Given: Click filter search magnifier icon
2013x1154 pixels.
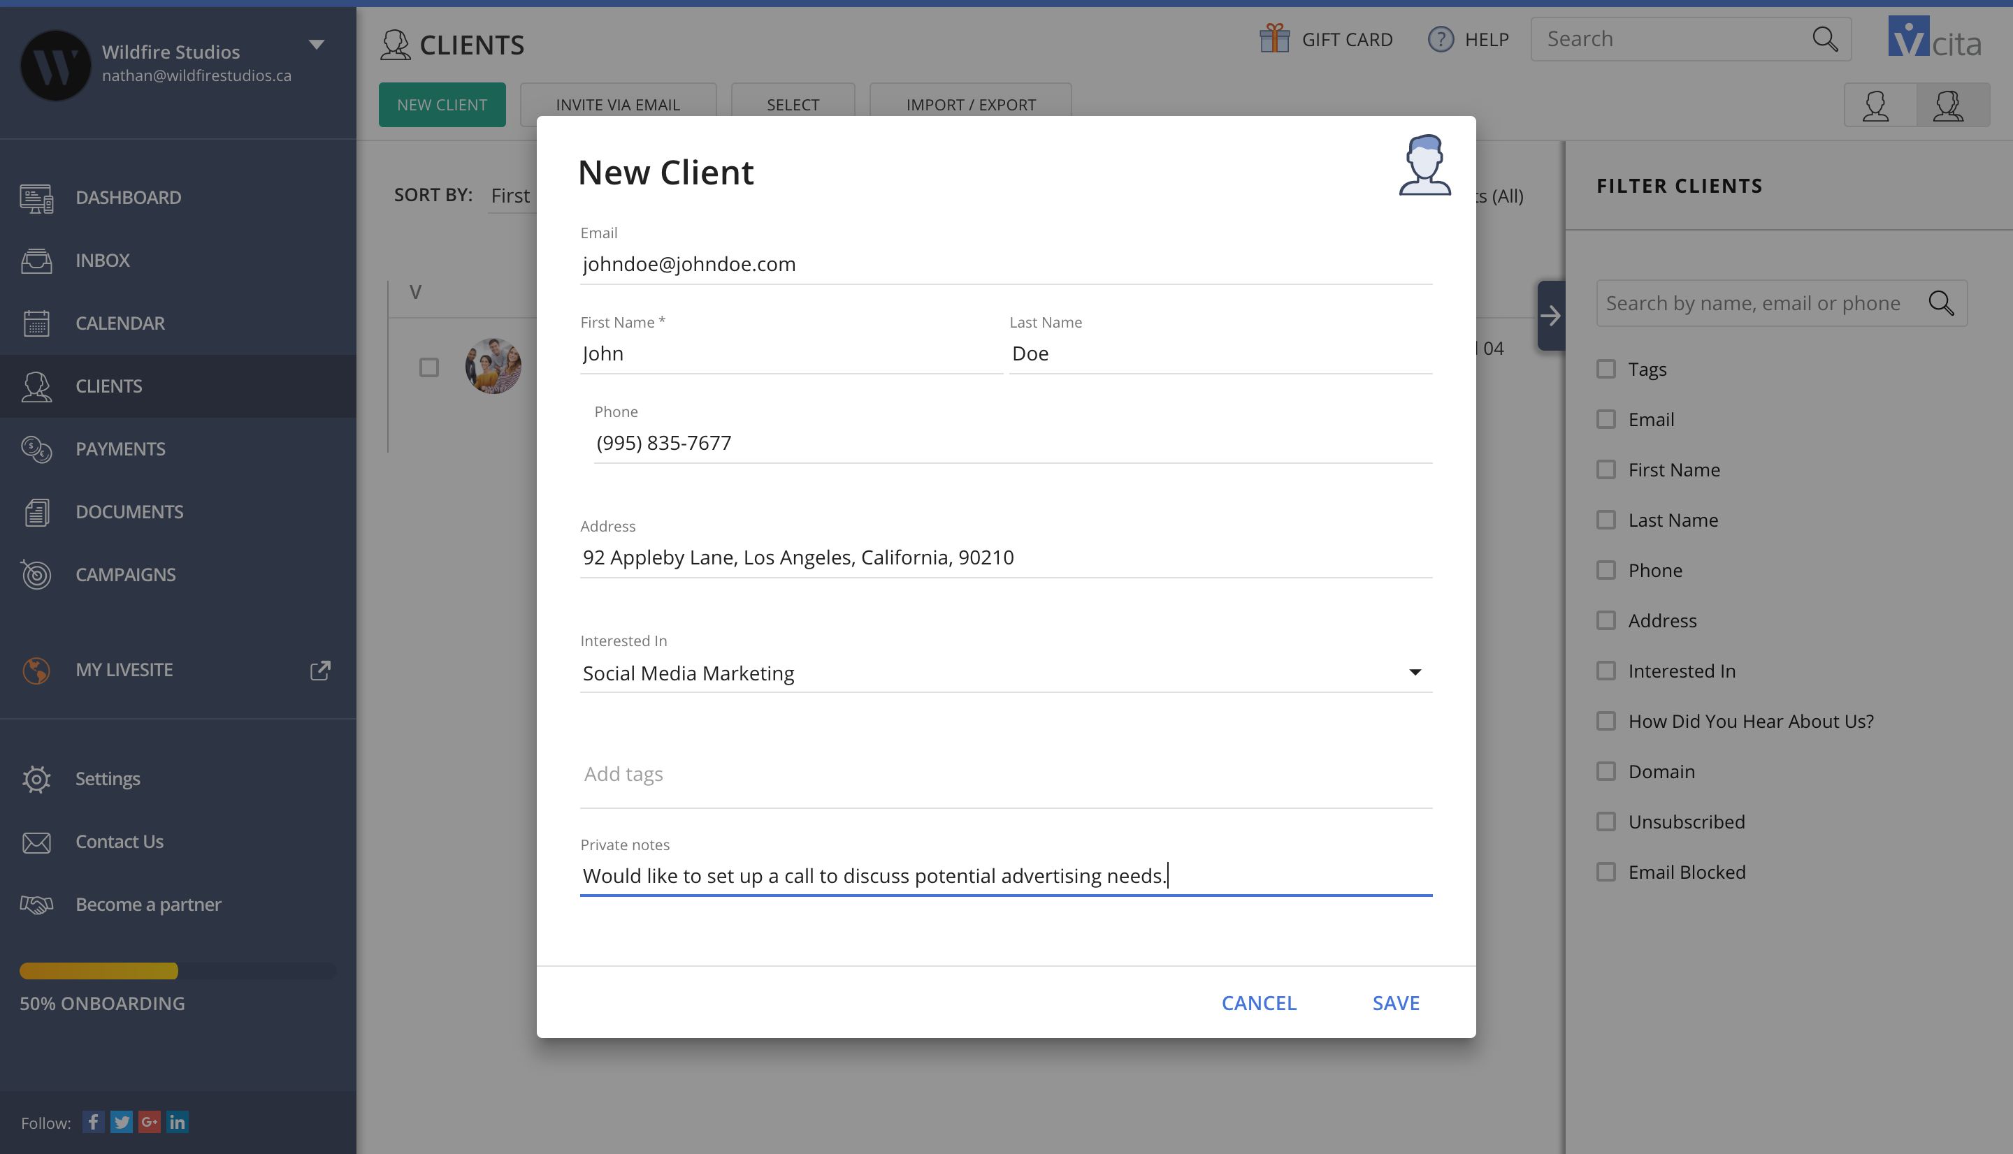Looking at the screenshot, I should [x=1941, y=302].
